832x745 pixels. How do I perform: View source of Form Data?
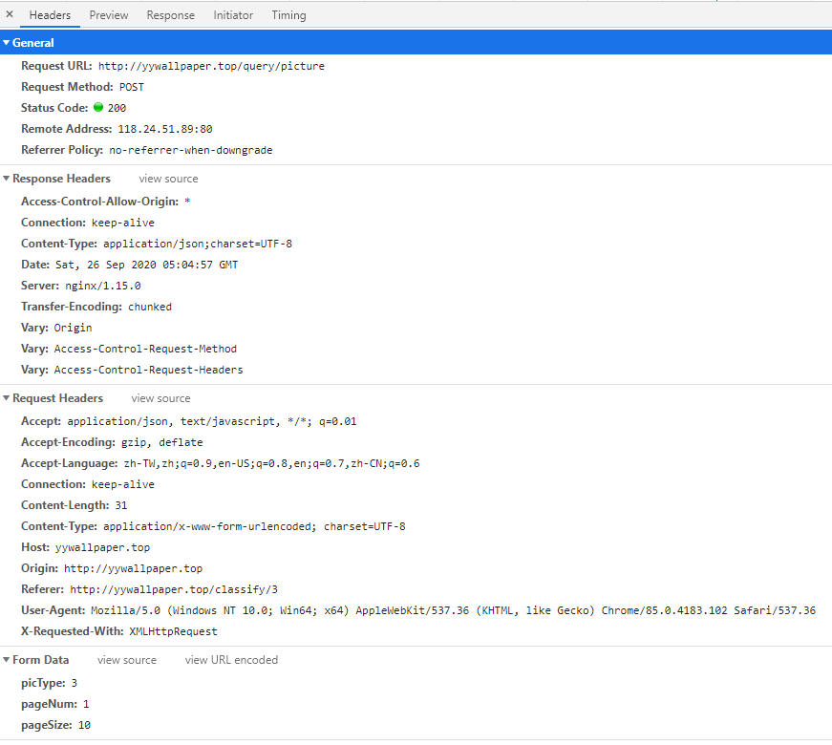pyautogui.click(x=126, y=660)
